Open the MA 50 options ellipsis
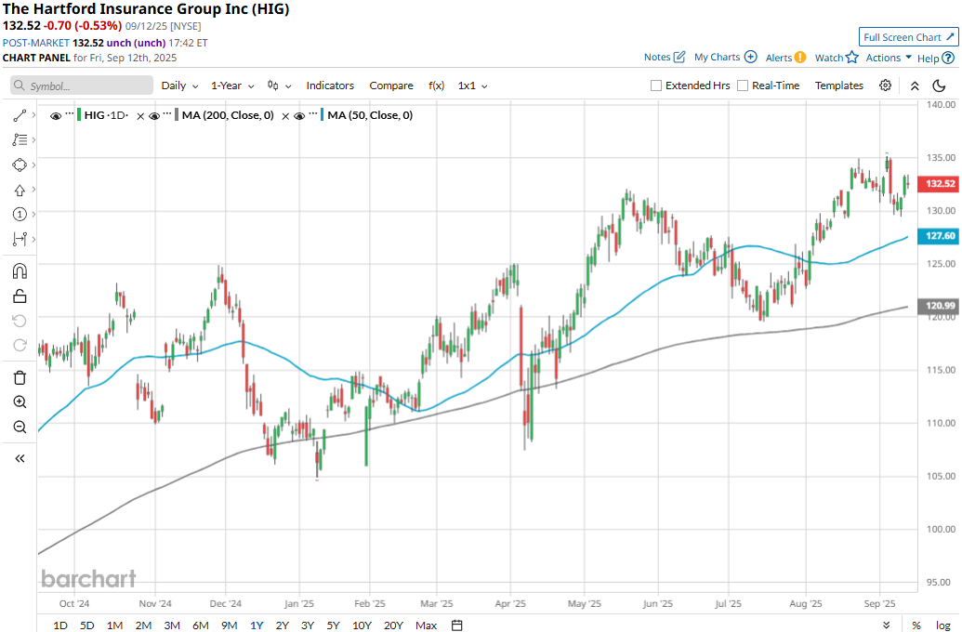 point(313,114)
